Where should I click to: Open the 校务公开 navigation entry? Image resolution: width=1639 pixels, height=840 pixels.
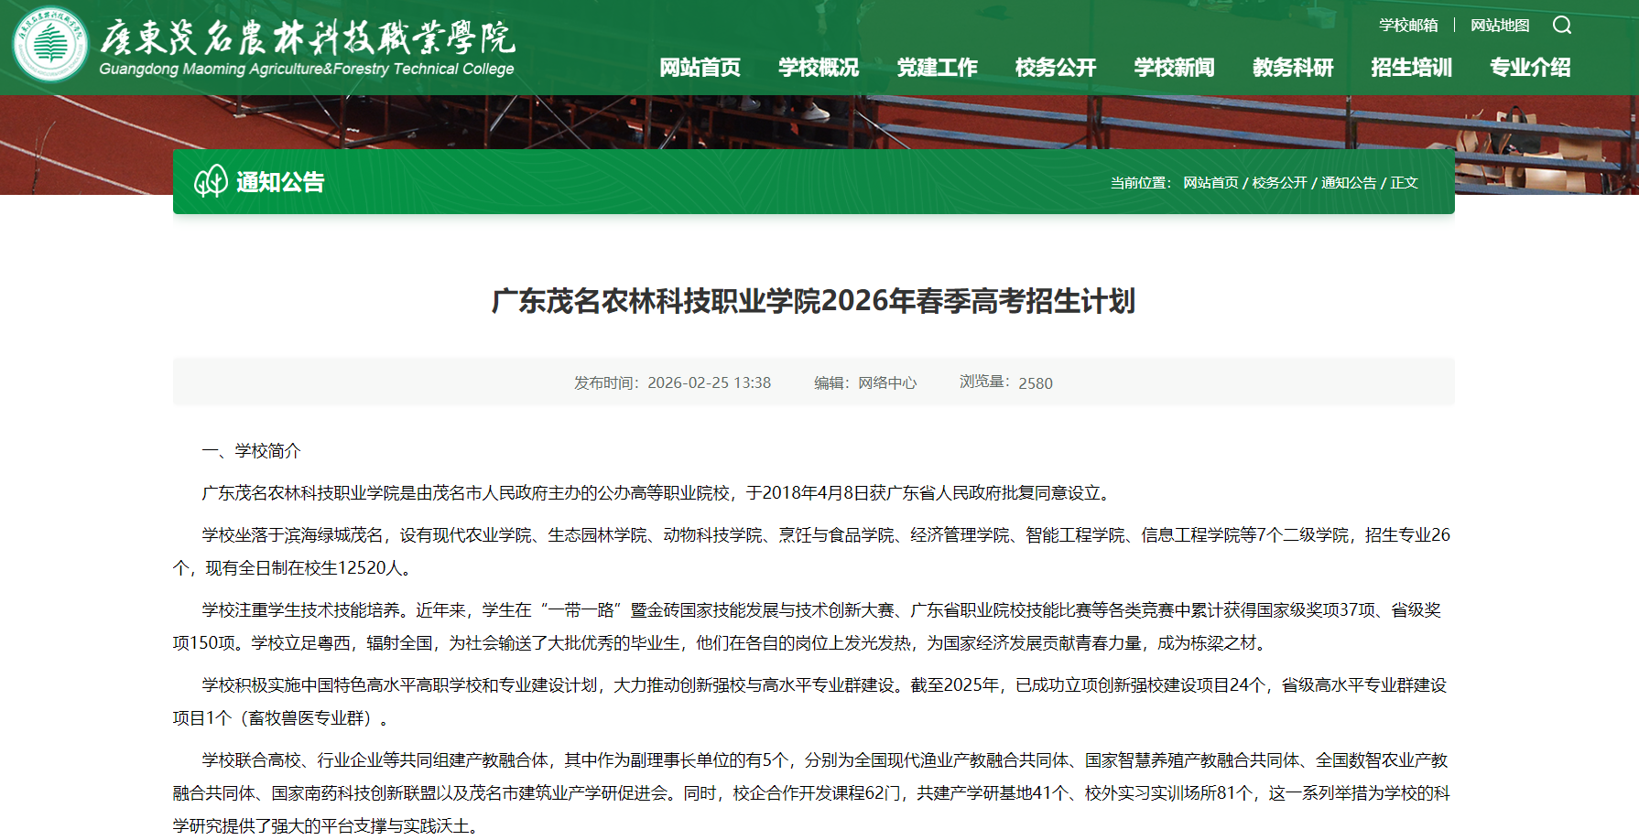(1055, 68)
